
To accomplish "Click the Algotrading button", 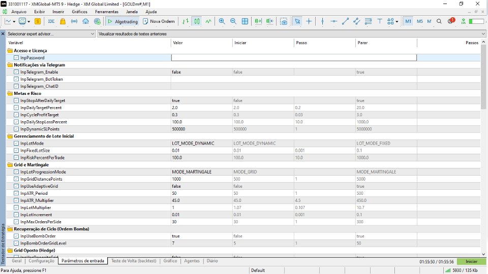I will (x=122, y=21).
